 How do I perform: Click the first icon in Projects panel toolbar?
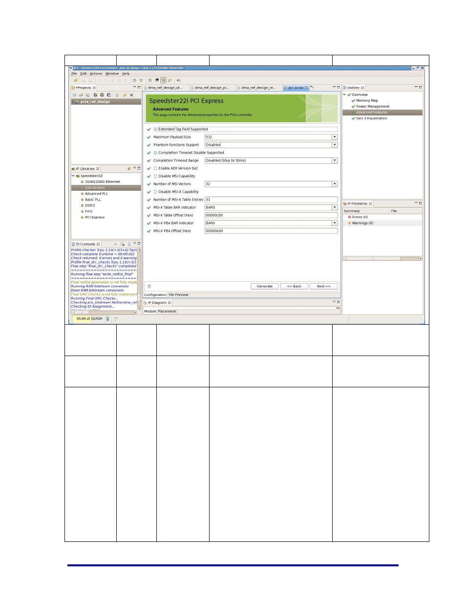74,95
